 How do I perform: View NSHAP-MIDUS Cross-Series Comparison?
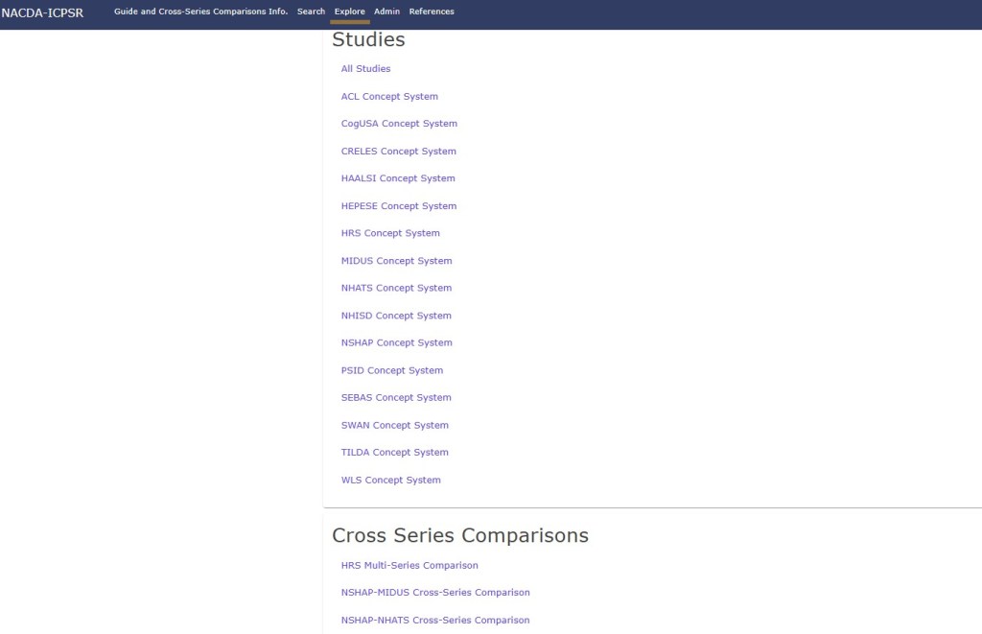[435, 593]
